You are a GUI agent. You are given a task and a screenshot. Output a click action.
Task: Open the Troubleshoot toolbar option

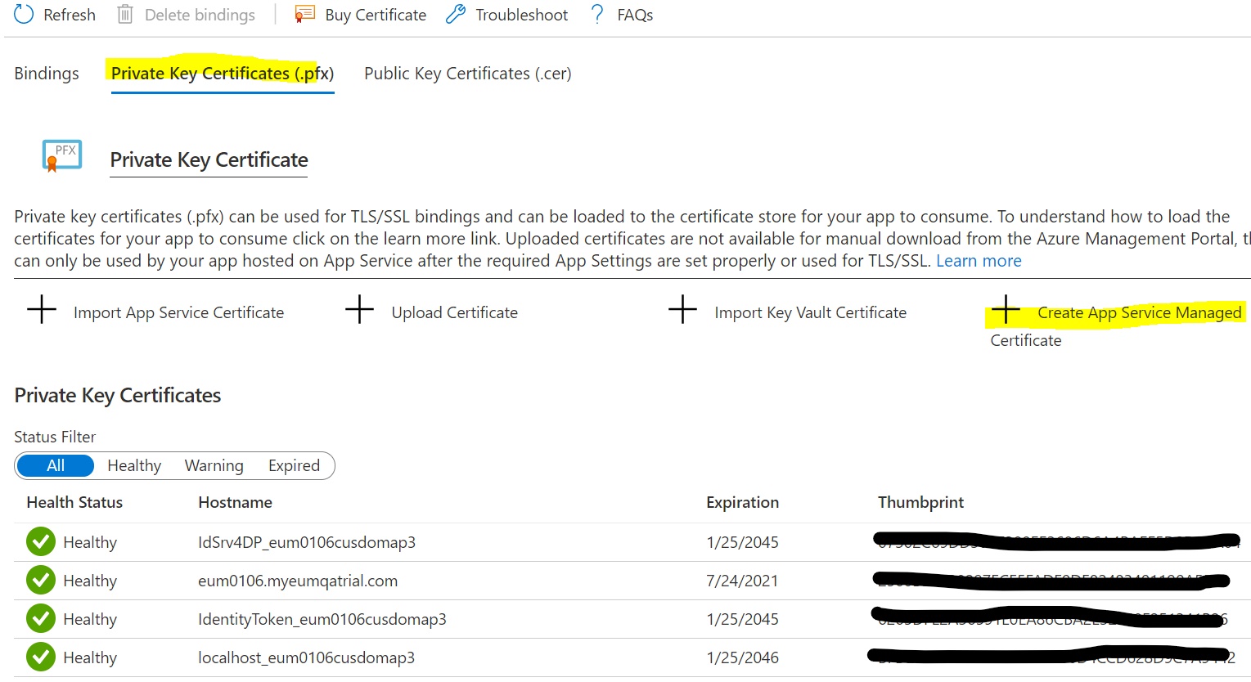522,15
